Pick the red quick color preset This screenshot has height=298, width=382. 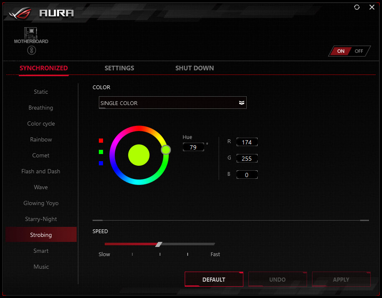tap(101, 141)
